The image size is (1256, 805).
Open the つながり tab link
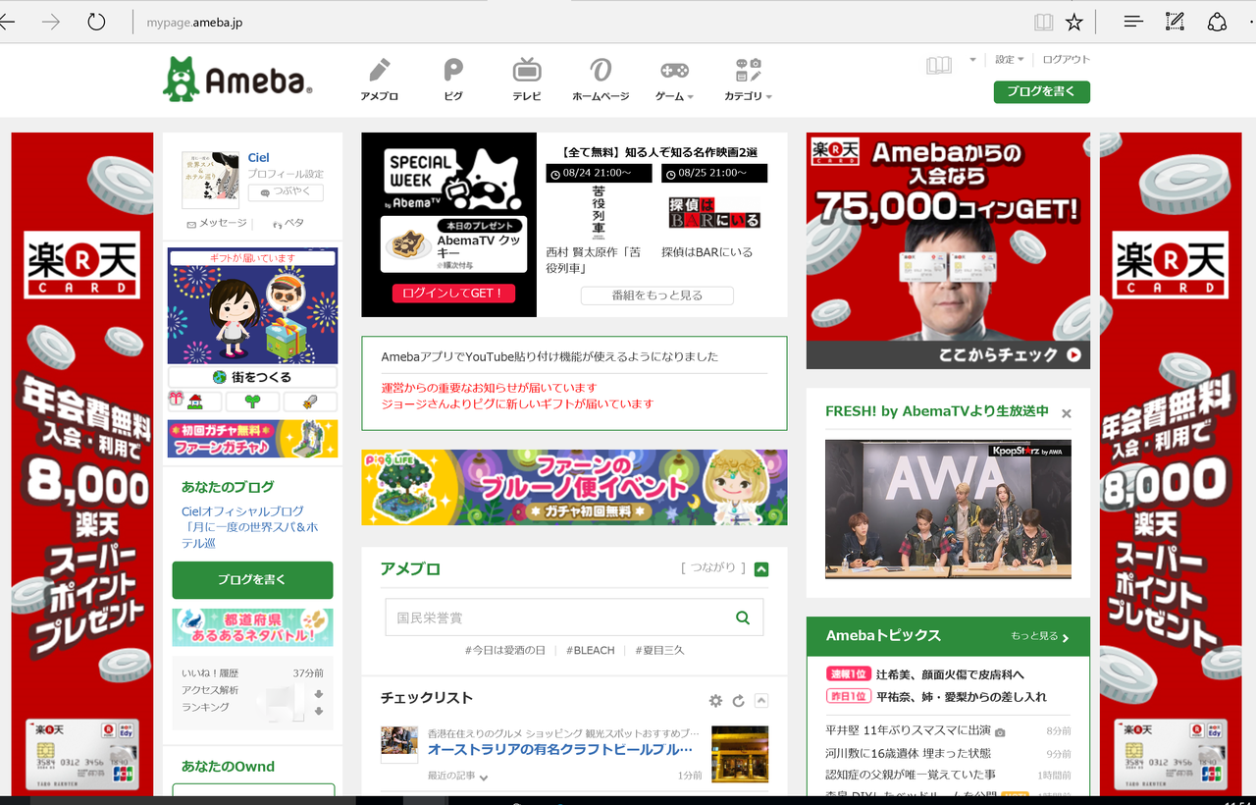(x=713, y=567)
